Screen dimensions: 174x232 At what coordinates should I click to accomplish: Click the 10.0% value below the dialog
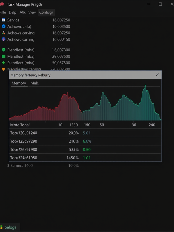tap(74, 165)
